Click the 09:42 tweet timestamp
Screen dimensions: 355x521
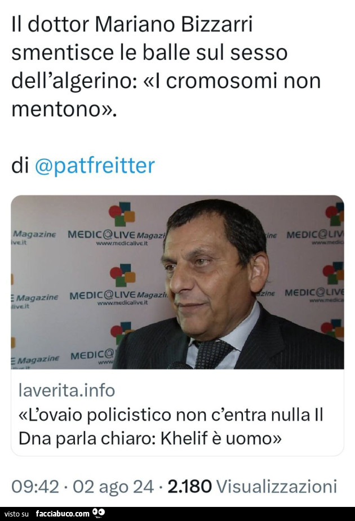tap(34, 486)
